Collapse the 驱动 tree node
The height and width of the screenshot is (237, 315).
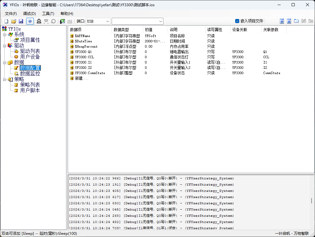click(4, 46)
